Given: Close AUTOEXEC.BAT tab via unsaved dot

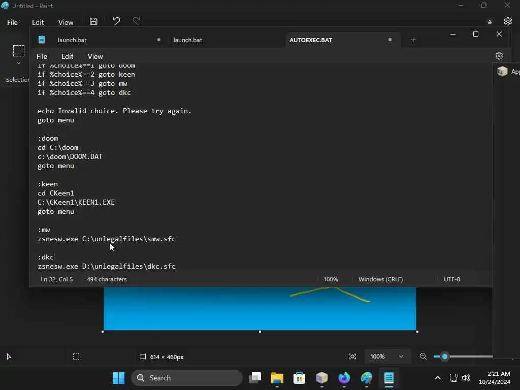Looking at the screenshot, I should [x=389, y=40].
